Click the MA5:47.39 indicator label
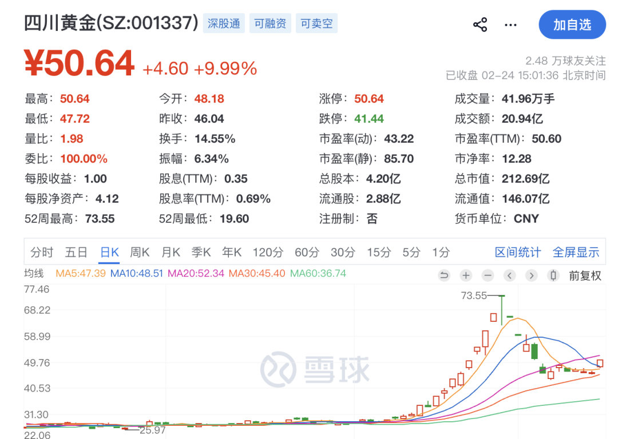618x439 pixels. coord(81,273)
